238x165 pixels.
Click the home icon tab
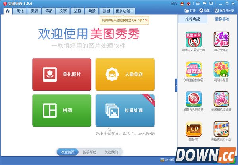[x=7, y=11]
